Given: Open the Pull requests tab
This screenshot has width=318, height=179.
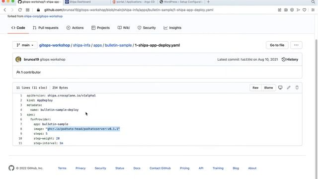Looking at the screenshot, I should 46,28.
